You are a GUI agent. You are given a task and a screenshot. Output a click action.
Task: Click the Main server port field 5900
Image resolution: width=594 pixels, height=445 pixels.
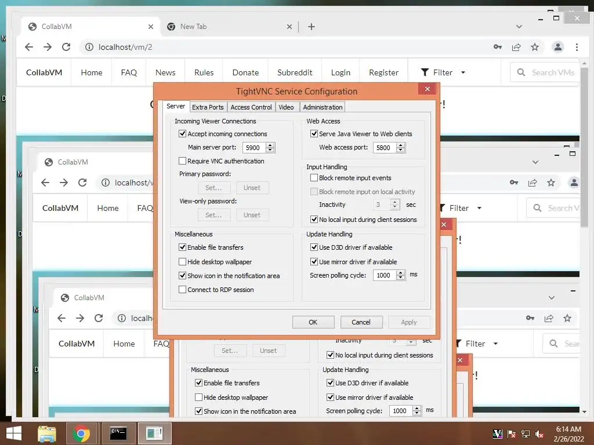[x=254, y=148]
